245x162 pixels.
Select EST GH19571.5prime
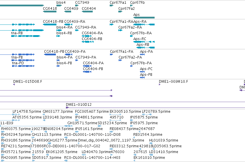[x=70, y=126]
